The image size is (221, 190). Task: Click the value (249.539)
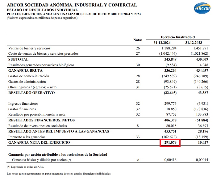[169, 76]
